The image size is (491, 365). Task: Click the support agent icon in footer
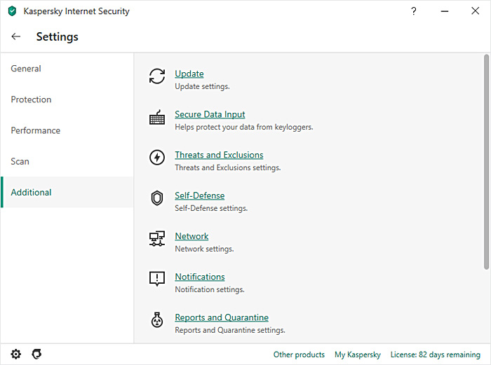click(x=36, y=354)
